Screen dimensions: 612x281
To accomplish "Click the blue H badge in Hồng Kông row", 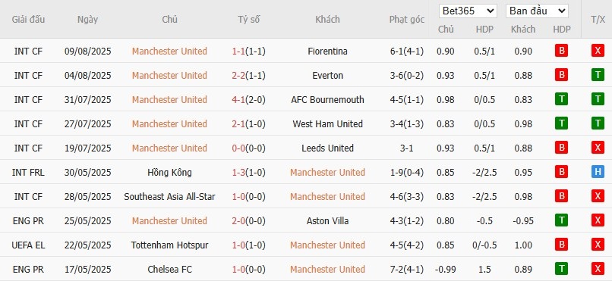I will [598, 172].
